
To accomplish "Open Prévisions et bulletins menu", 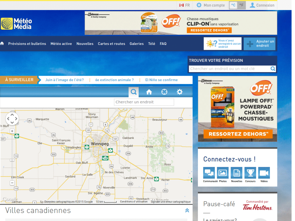I will click(x=27, y=44).
